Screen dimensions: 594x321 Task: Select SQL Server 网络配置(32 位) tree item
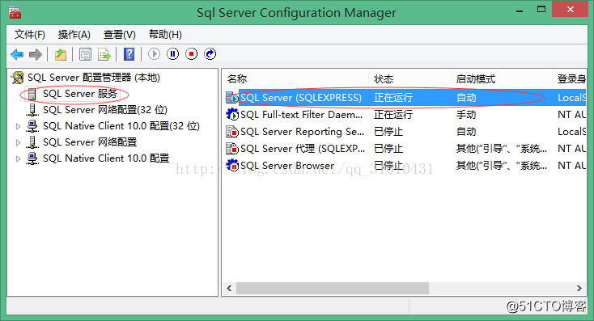coord(105,110)
